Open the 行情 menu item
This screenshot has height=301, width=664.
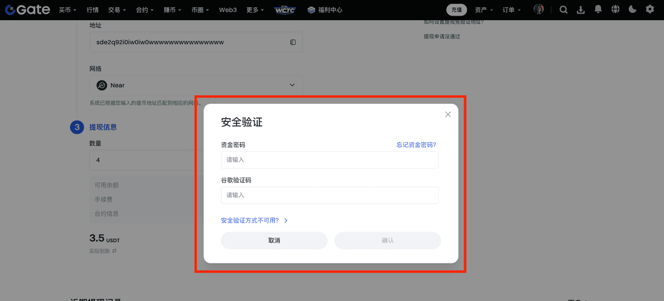(93, 10)
